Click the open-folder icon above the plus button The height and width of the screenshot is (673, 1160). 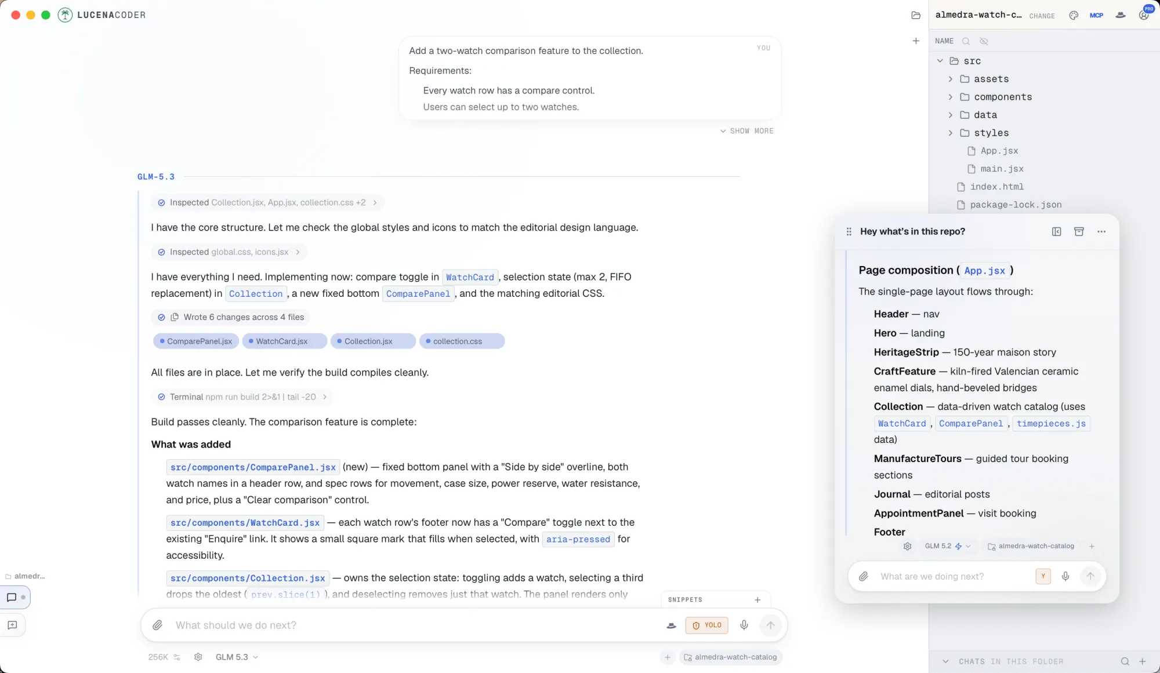point(916,16)
